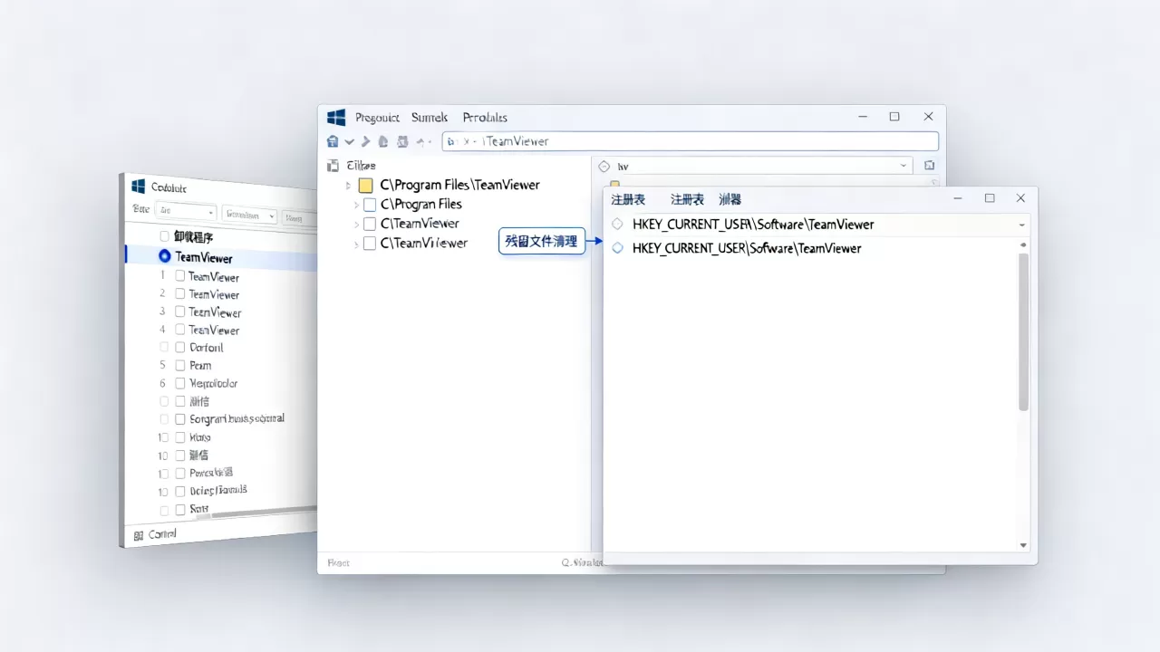1160x652 pixels.
Task: Open the last menu in the registry window's menu bar
Action: pyautogui.click(x=730, y=199)
